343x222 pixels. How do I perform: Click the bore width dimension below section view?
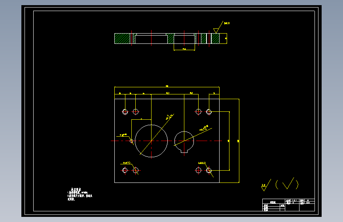[184, 49]
